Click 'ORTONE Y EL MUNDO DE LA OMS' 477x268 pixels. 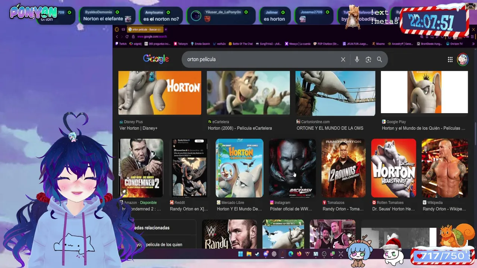[x=330, y=128]
